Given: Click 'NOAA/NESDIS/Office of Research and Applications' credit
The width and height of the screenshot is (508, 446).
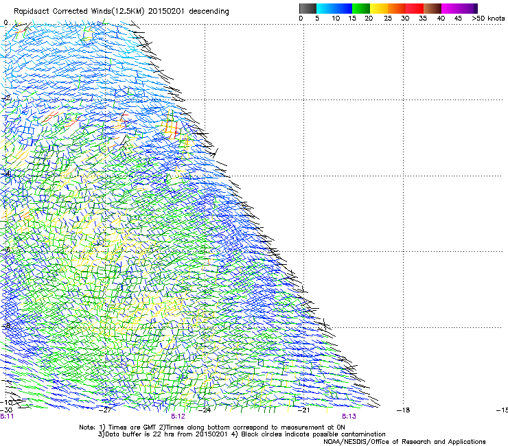Looking at the screenshot, I should (404, 442).
